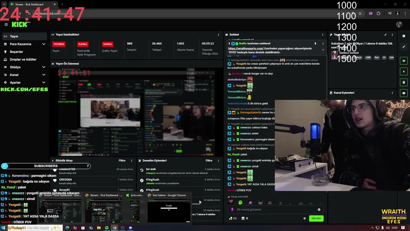Image resolution: width=410 pixels, height=231 pixels.
Task: Open Microsoft Edge from the taskbar
Action: tap(67, 228)
